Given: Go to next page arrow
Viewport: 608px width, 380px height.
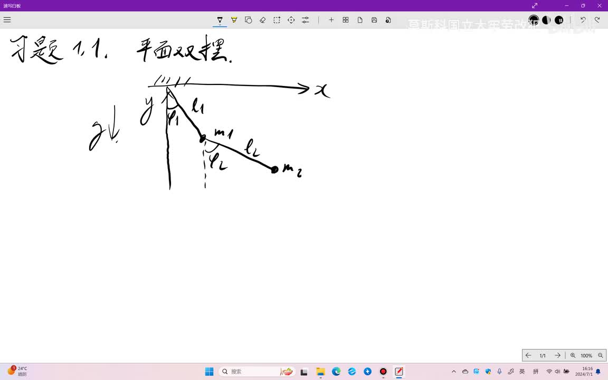Looking at the screenshot, I should (557, 355).
